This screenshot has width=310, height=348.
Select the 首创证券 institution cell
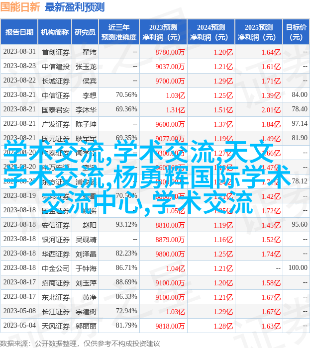pyautogui.click(x=56, y=52)
